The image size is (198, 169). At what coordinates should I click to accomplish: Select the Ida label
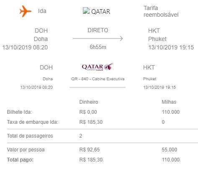click(42, 11)
